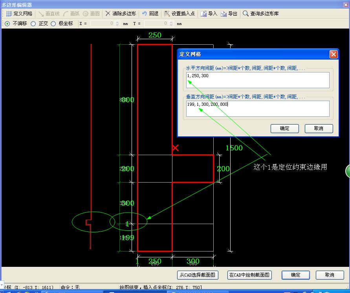The width and height of the screenshot is (350, 293).
Task: Open the 定义网格 grid definition tool
Action: tap(19, 14)
